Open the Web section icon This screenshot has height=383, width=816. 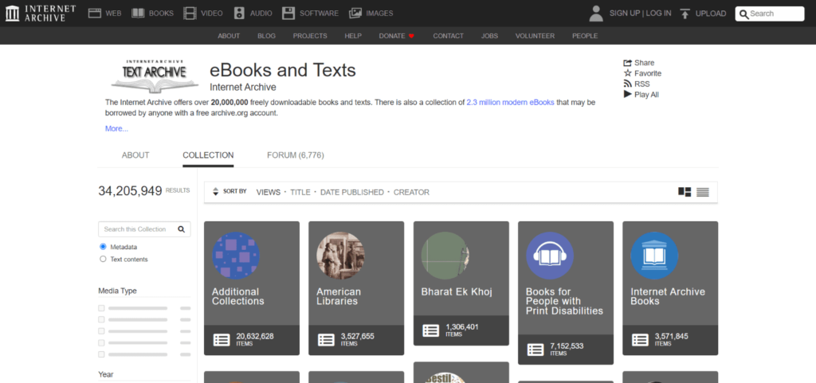(x=94, y=14)
